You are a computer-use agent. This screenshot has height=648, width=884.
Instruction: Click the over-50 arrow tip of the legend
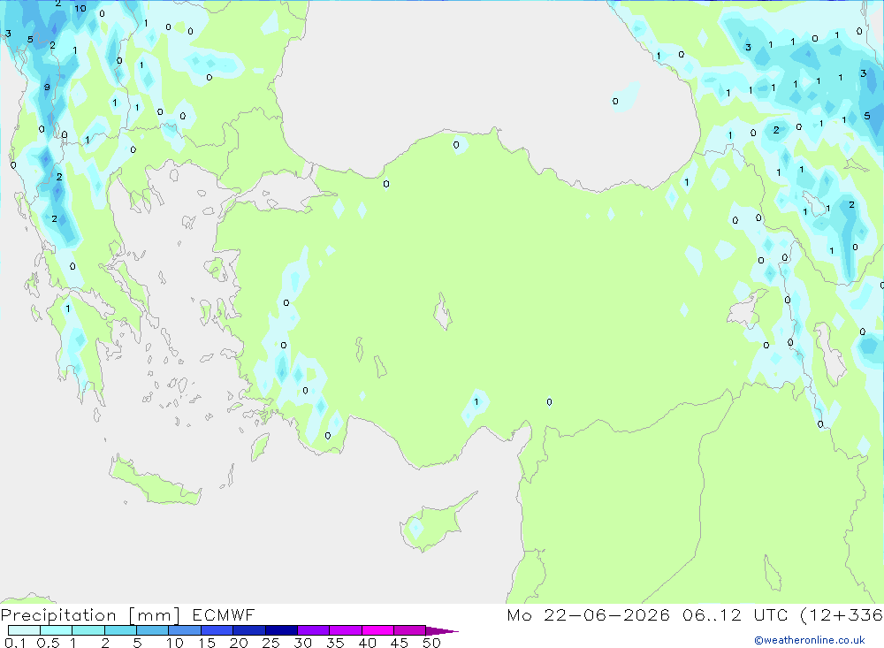[442, 631]
